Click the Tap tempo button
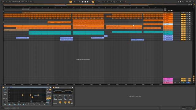196x110 pixels. (10, 2)
